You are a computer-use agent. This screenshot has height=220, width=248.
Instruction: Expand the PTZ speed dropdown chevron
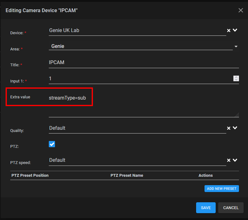[235, 160]
